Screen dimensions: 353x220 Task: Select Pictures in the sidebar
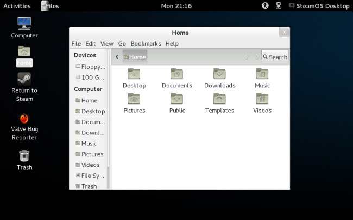90,154
